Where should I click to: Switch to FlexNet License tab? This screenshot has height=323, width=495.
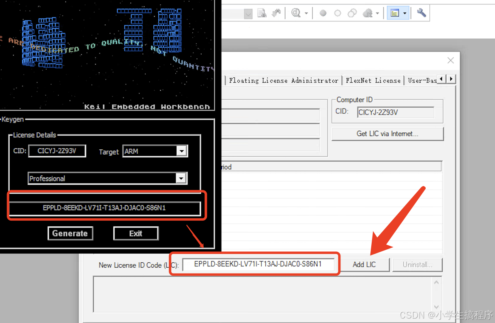point(373,80)
